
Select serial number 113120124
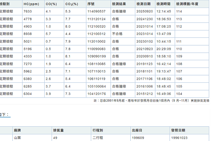pos(97,19)
